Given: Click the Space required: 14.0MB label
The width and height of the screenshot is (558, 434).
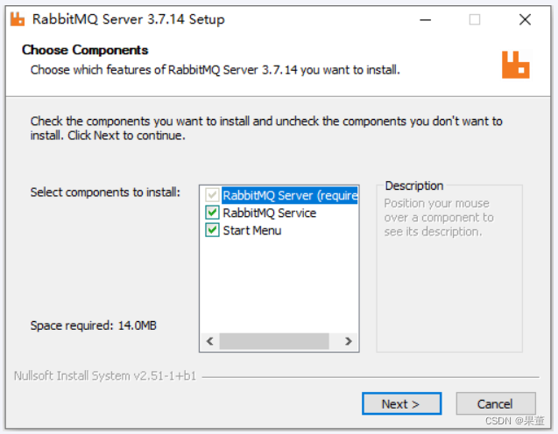Looking at the screenshot, I should pos(94,325).
